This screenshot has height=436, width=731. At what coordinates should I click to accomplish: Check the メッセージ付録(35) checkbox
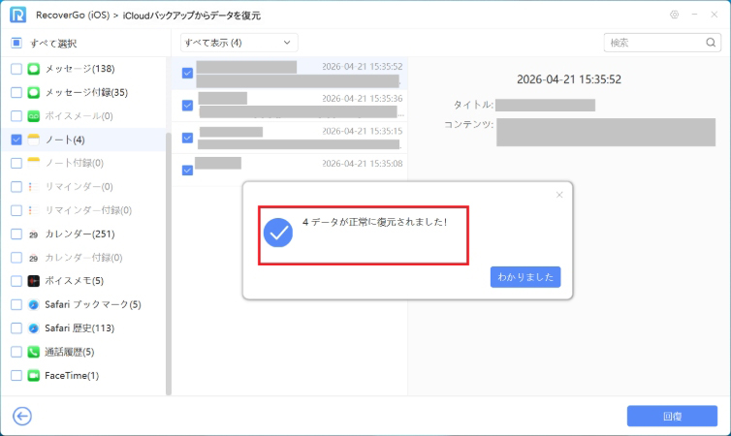pos(16,92)
